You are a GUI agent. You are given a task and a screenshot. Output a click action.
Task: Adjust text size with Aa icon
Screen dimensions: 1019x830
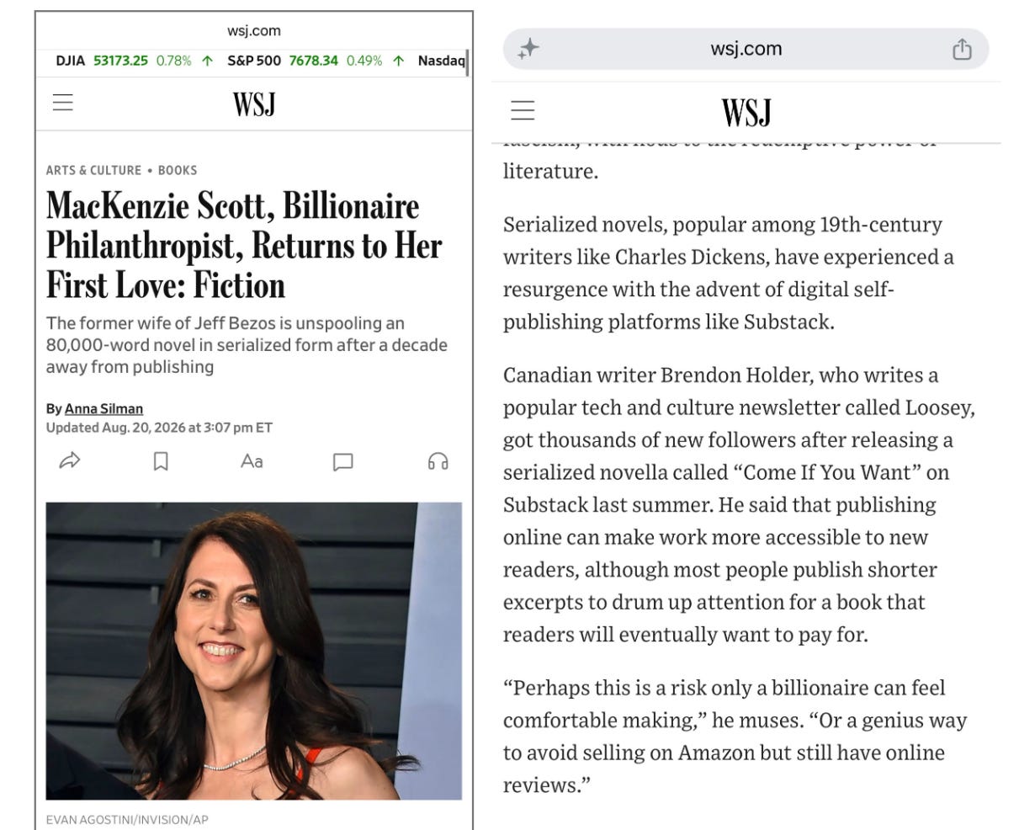point(252,460)
